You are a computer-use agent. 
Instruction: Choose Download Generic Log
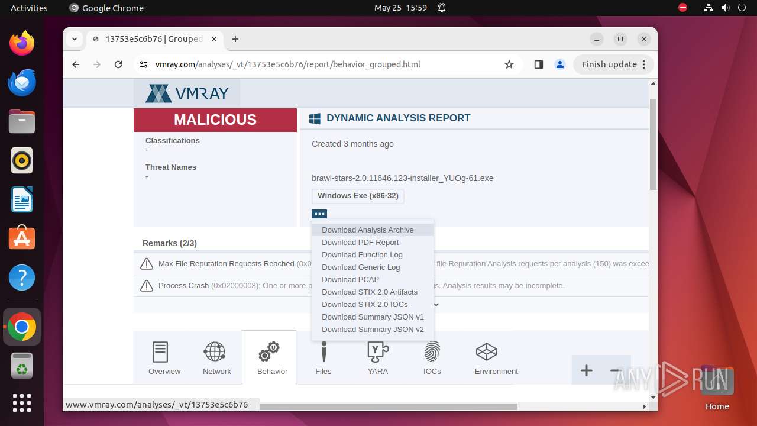(373, 267)
